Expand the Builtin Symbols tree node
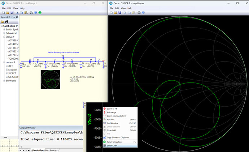This screenshot has width=249, height=152. coord(4,29)
